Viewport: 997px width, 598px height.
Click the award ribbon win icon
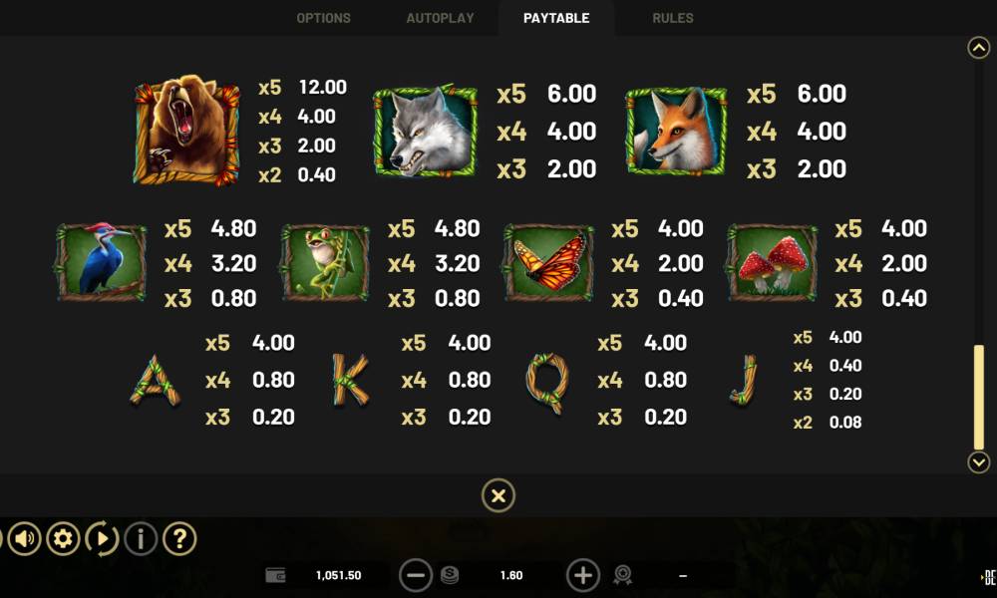(x=622, y=575)
